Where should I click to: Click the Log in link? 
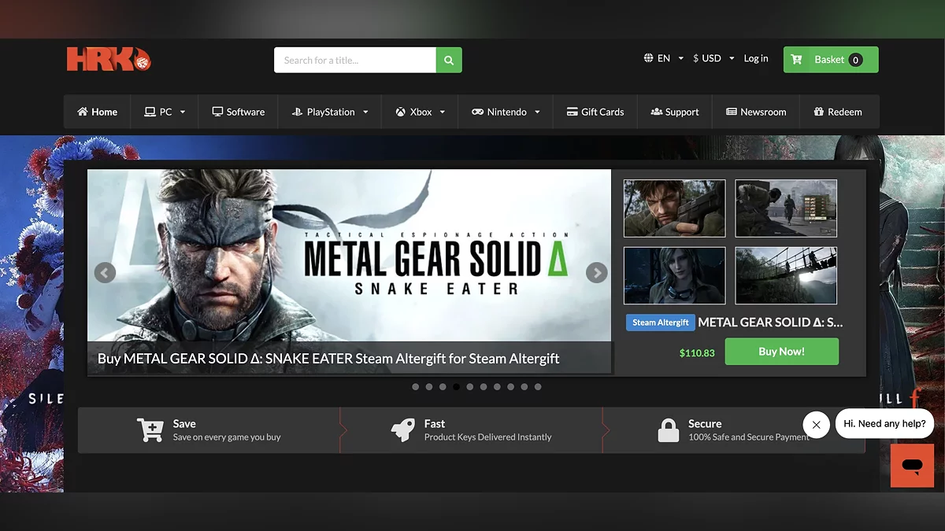coord(756,58)
